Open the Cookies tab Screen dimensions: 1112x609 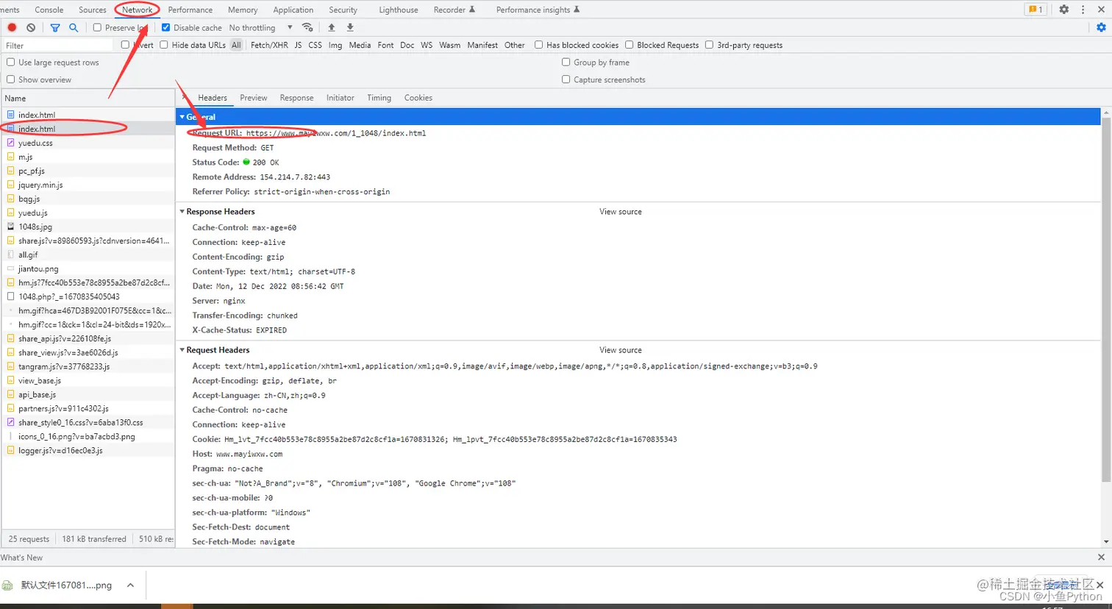click(x=418, y=98)
